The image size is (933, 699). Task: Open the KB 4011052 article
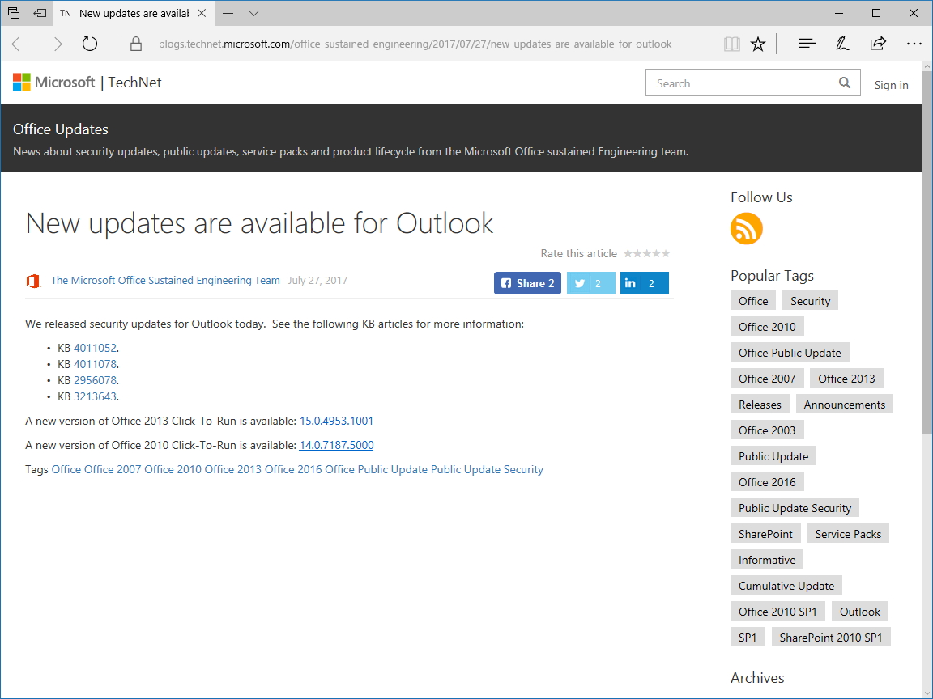click(x=95, y=347)
